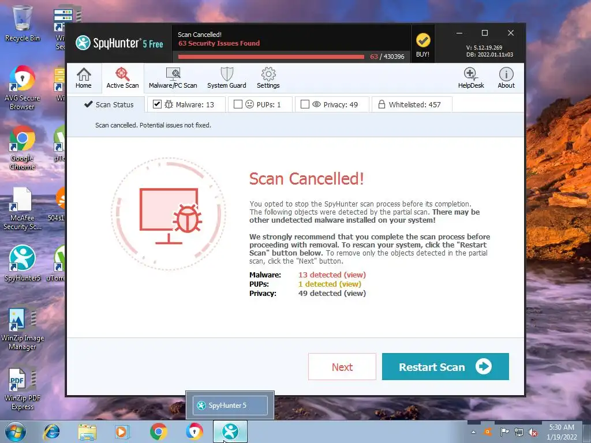Open the PUPs: 1 tab label

269,105
